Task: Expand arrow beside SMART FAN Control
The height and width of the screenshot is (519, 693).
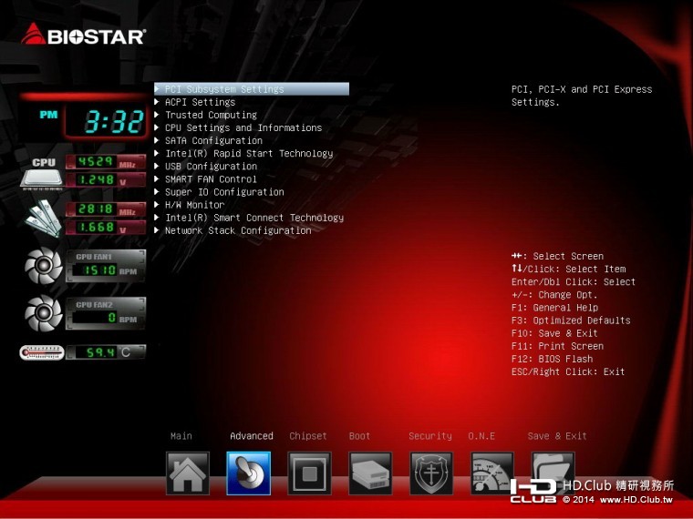Action: (157, 178)
